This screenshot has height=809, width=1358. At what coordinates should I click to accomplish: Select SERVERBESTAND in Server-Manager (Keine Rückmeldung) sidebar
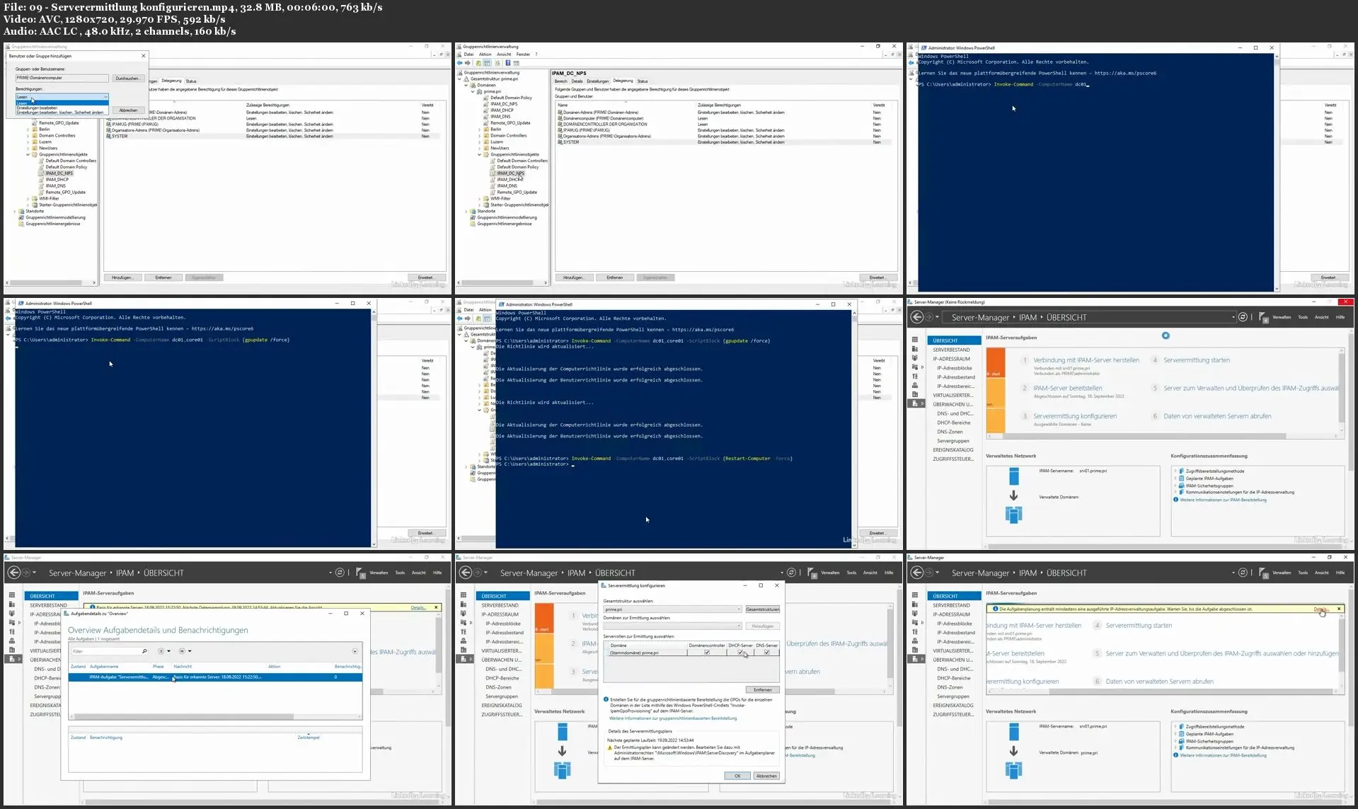tap(951, 350)
